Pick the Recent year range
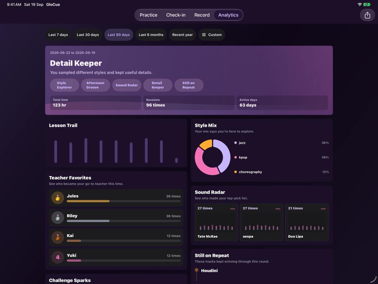The width and height of the screenshot is (378, 284). pos(183,35)
